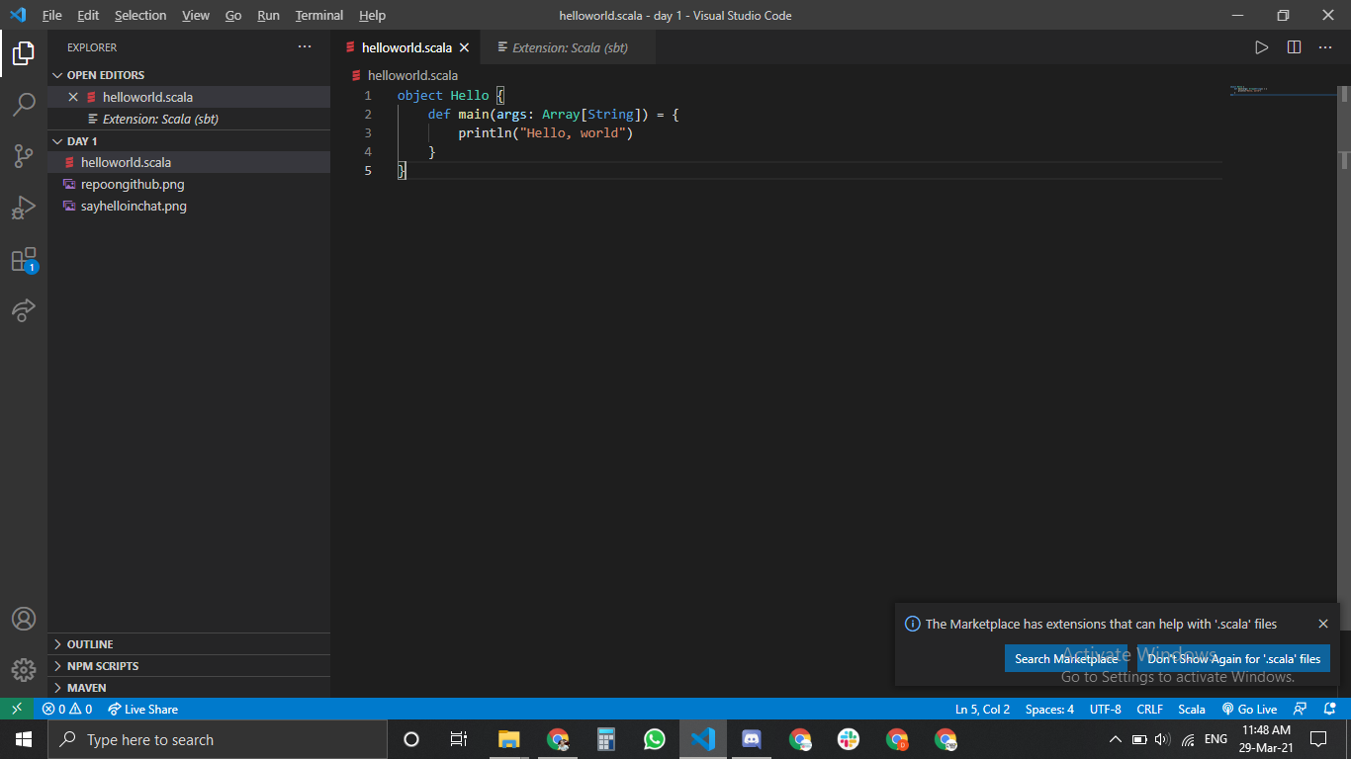Open Windows Task View button

[460, 739]
